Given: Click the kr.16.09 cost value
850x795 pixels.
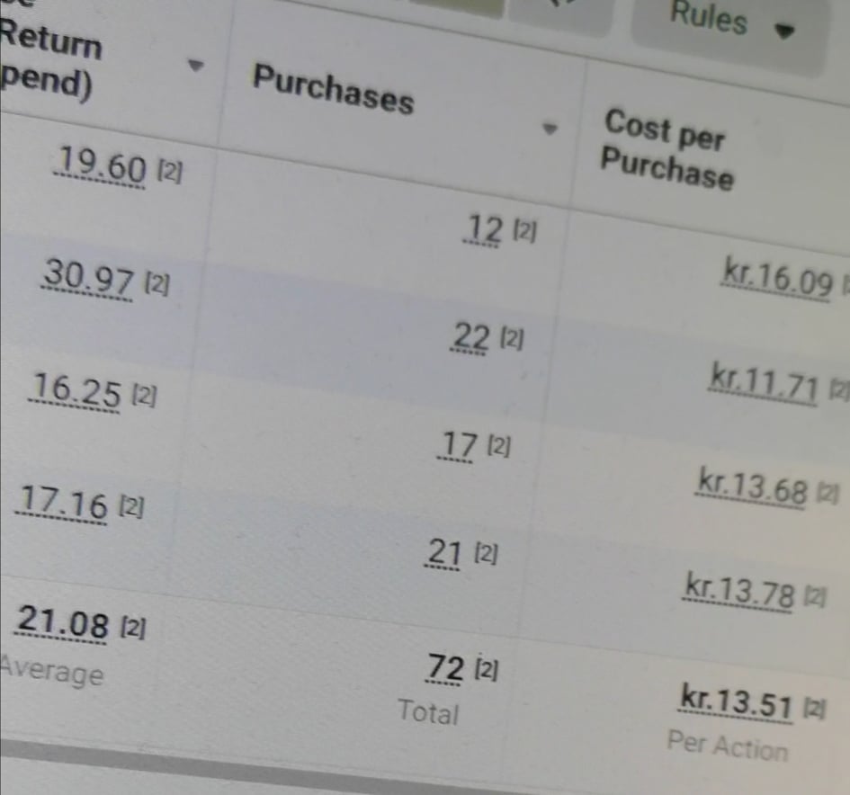Looking at the screenshot, I should pos(777,279).
